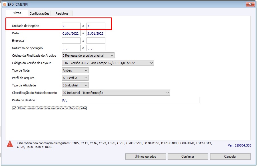The image size is (257, 166).
Task: Open the Código da Versão do Layout dropdown
Action: click(x=108, y=63)
